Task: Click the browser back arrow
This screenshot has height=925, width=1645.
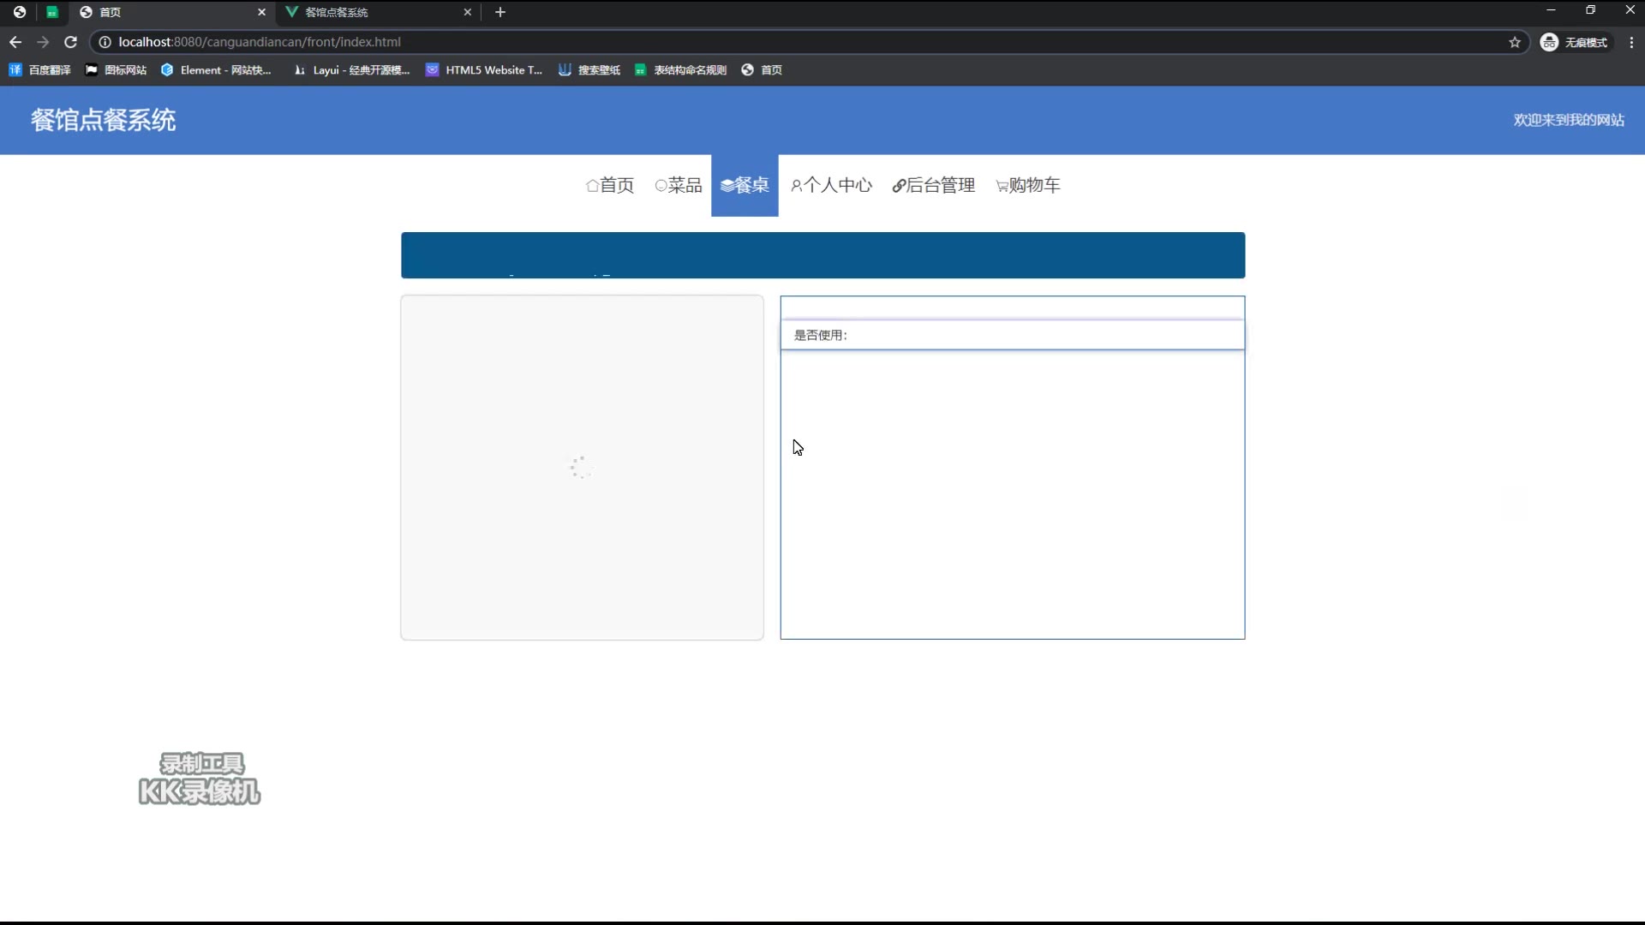Action: tap(15, 42)
